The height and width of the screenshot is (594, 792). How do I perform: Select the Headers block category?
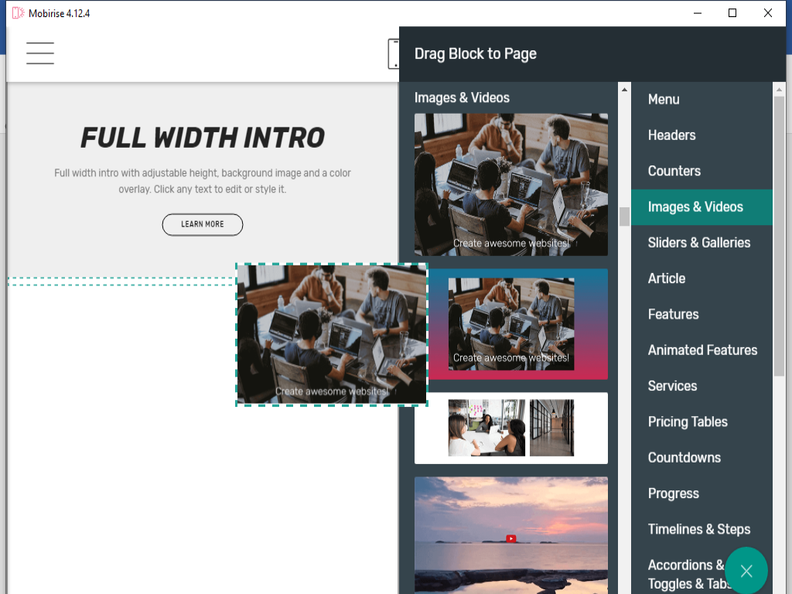(671, 135)
